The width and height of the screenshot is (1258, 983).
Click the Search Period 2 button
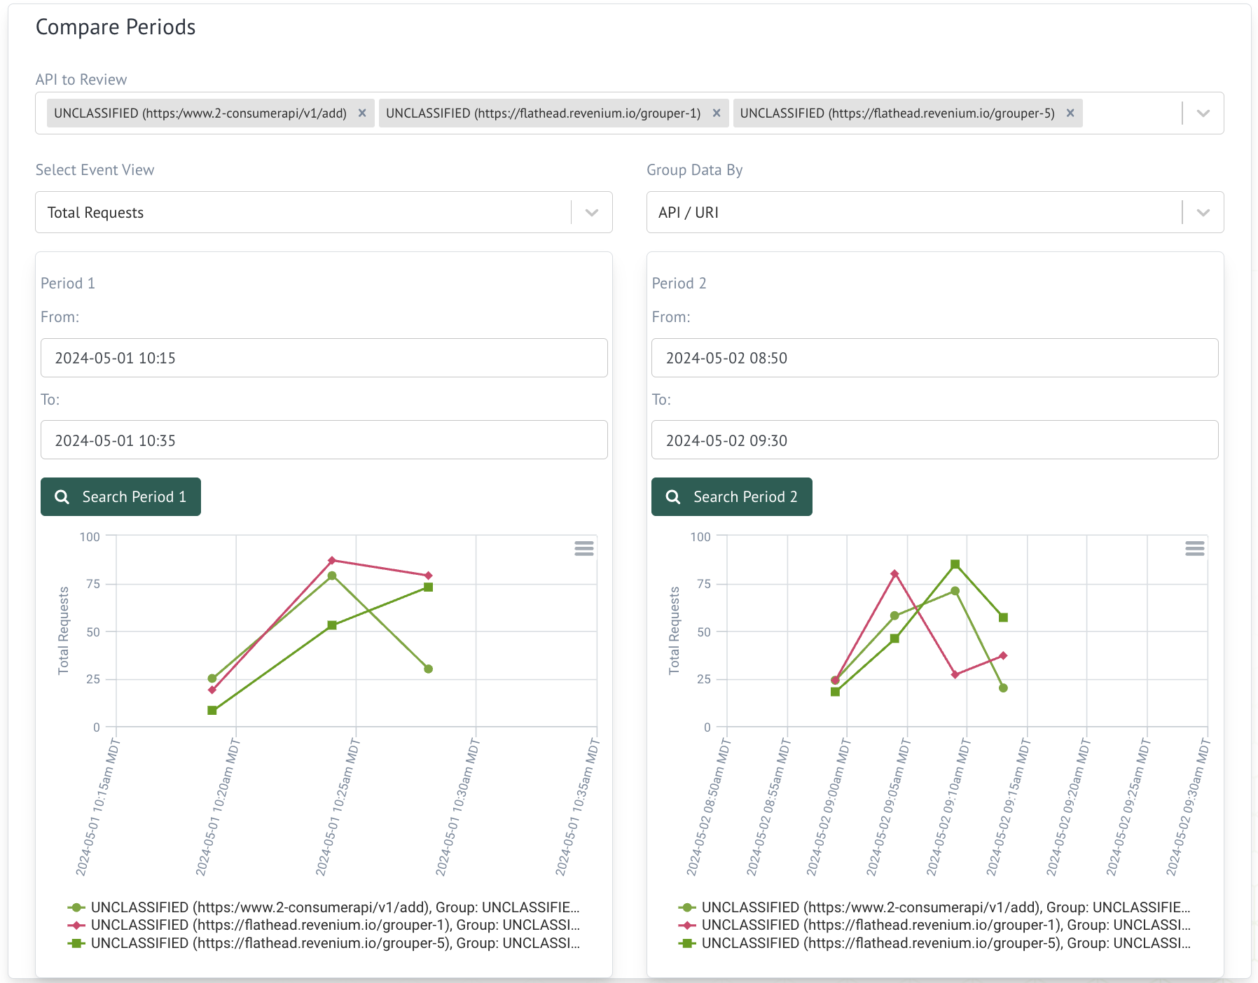[x=731, y=497]
